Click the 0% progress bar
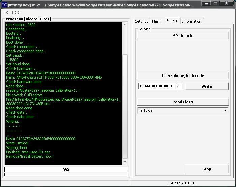 click(66, 170)
